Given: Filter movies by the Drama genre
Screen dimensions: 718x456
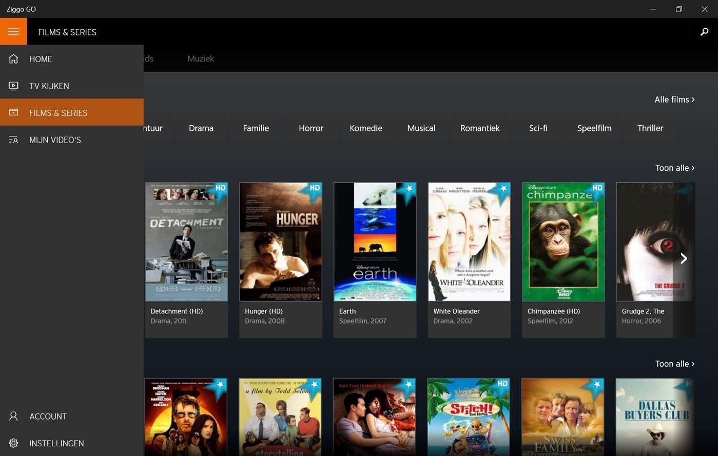Looking at the screenshot, I should point(200,128).
